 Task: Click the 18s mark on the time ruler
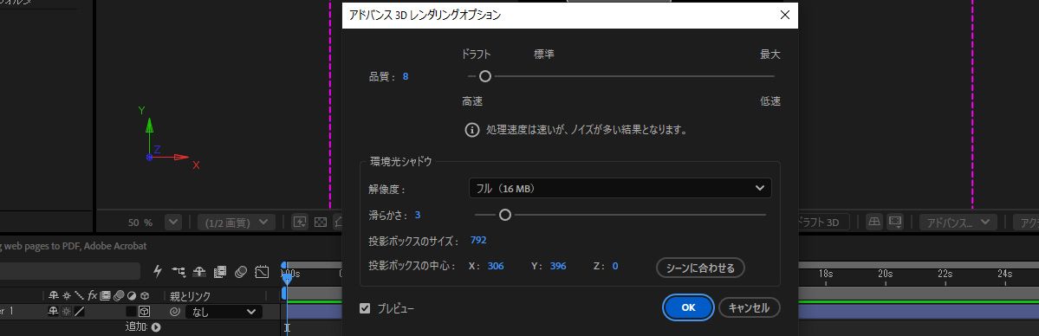[826, 273]
